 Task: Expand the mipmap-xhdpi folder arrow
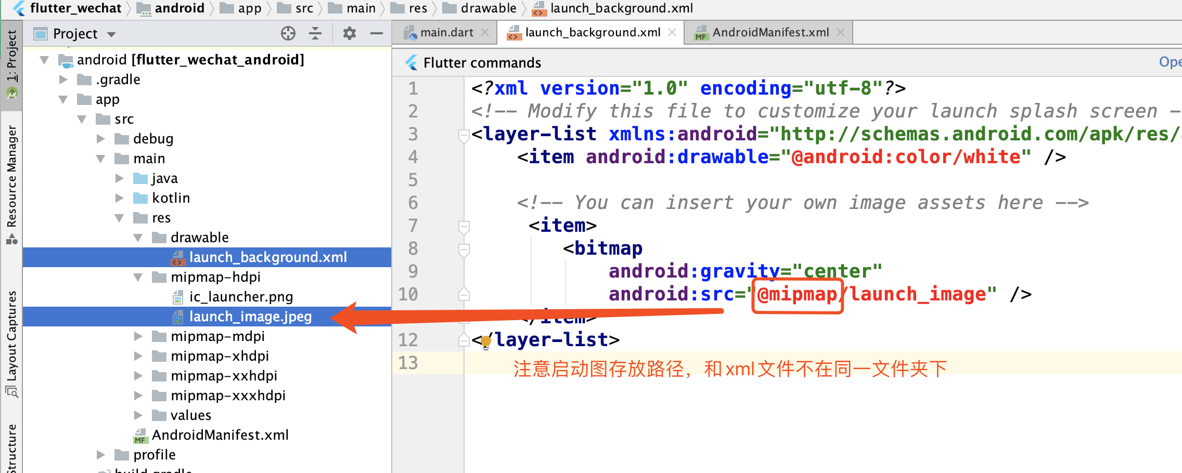[138, 356]
